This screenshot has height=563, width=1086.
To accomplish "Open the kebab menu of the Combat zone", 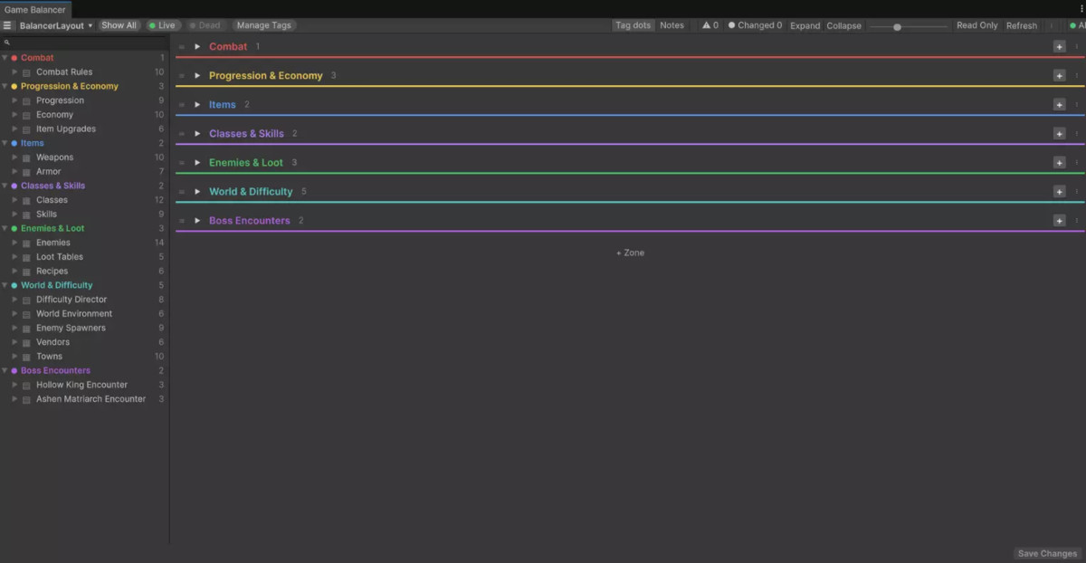I will point(1076,46).
